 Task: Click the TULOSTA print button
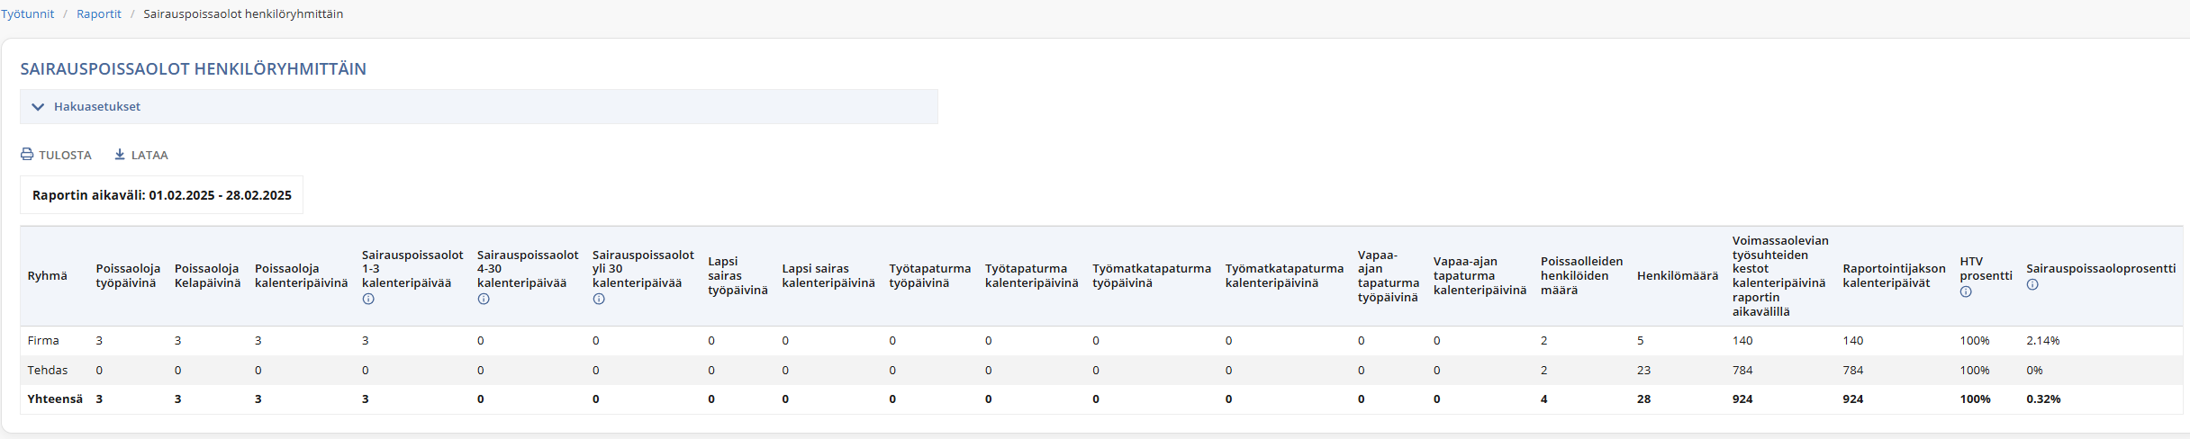tap(57, 155)
